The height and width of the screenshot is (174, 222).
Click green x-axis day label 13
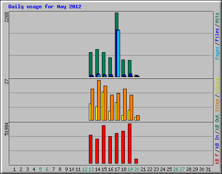(x=91, y=169)
